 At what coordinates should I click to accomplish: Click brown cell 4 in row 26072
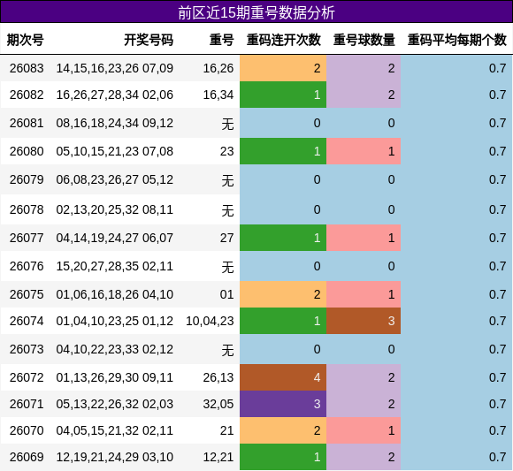(283, 377)
